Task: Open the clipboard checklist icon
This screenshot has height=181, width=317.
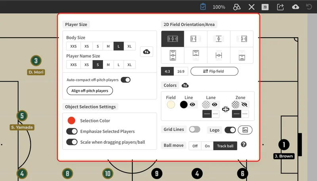Action: point(203,7)
